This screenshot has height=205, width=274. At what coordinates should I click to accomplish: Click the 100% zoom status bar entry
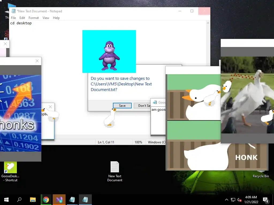click(138, 142)
